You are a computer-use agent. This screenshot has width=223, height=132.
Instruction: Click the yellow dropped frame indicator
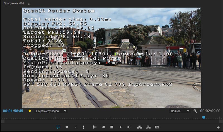pos(30,111)
